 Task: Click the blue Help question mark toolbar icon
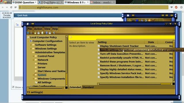tap(47, 33)
